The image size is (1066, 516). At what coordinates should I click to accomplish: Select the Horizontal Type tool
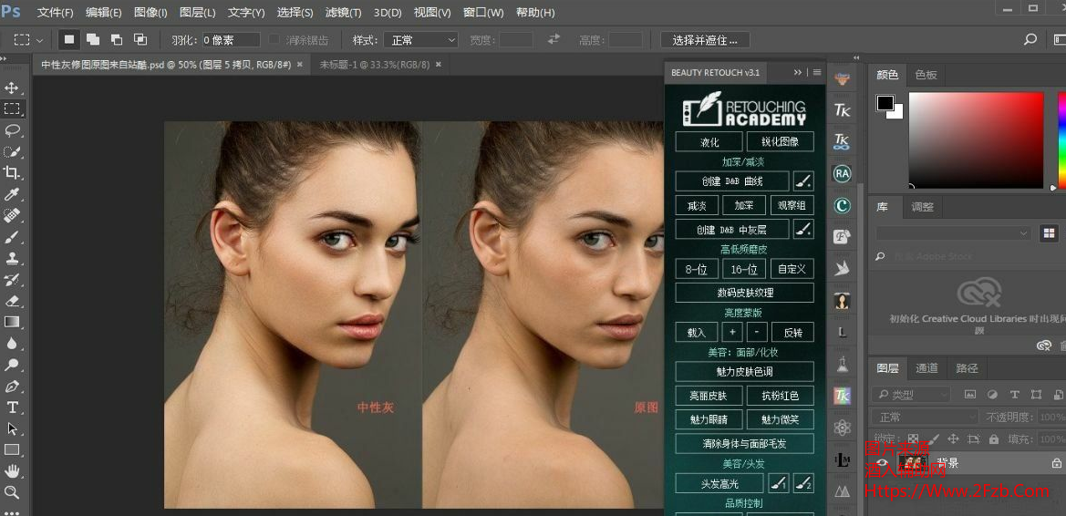[12, 407]
